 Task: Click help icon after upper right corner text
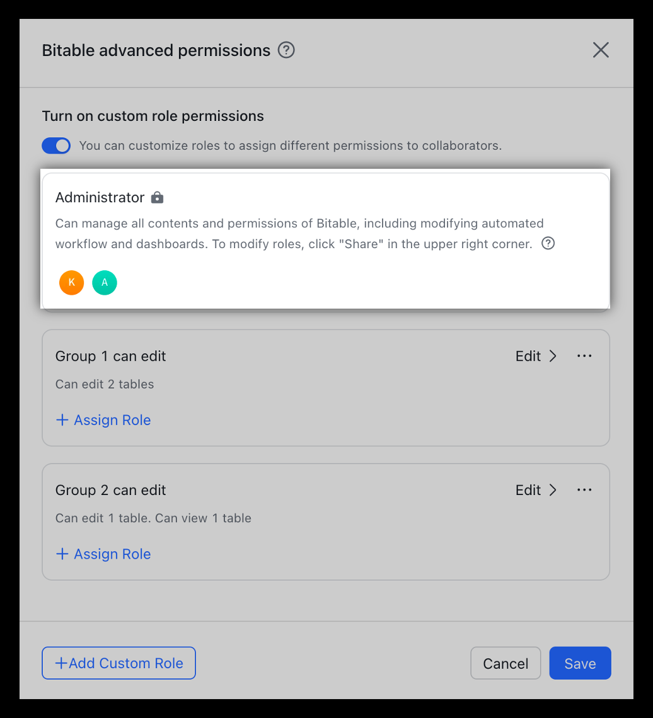pyautogui.click(x=548, y=244)
